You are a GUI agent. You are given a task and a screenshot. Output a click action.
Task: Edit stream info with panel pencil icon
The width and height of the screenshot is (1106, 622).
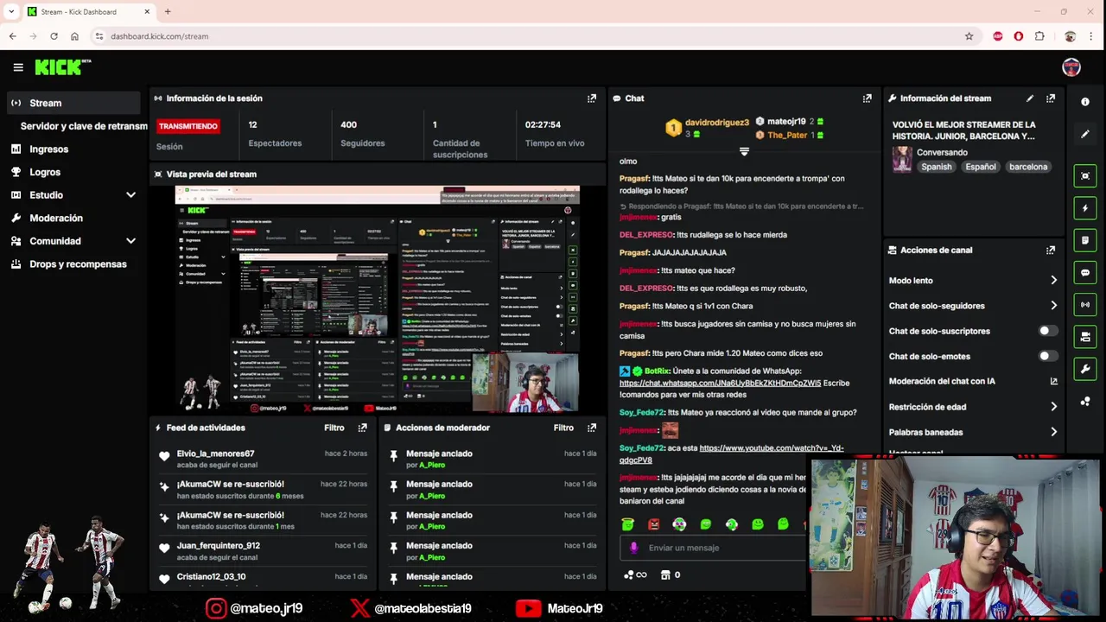tap(1030, 98)
